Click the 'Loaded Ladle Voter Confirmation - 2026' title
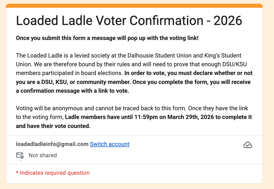 pos(129,20)
